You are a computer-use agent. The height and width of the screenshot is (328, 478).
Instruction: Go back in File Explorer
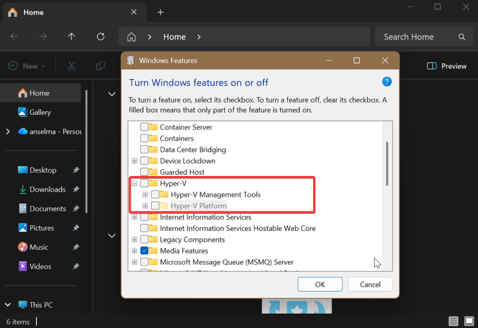14,37
